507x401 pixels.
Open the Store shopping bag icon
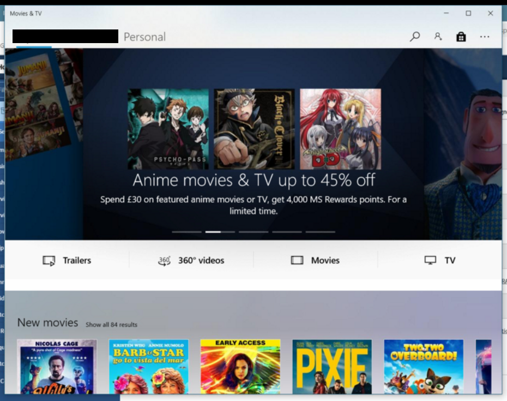[x=461, y=37]
